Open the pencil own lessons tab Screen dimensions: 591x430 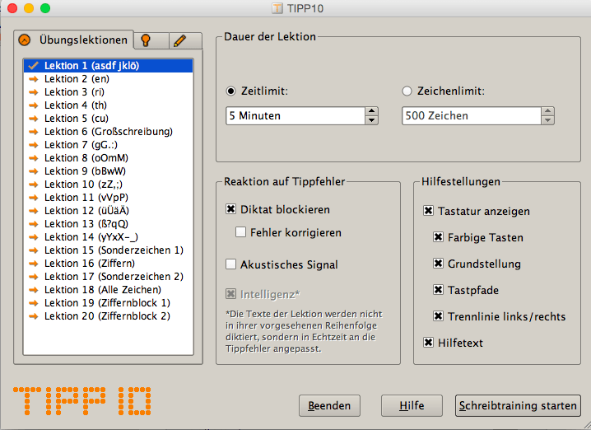tap(185, 40)
